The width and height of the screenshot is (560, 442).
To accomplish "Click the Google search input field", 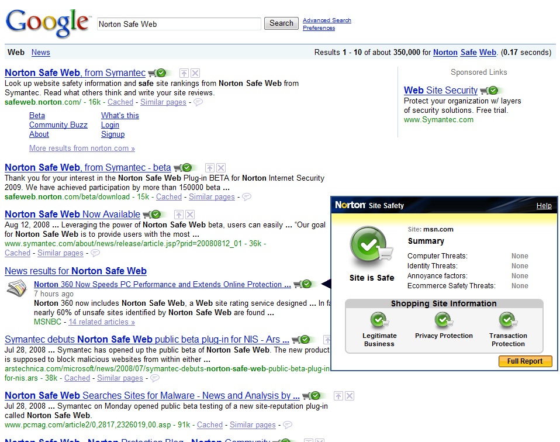I will 179,24.
